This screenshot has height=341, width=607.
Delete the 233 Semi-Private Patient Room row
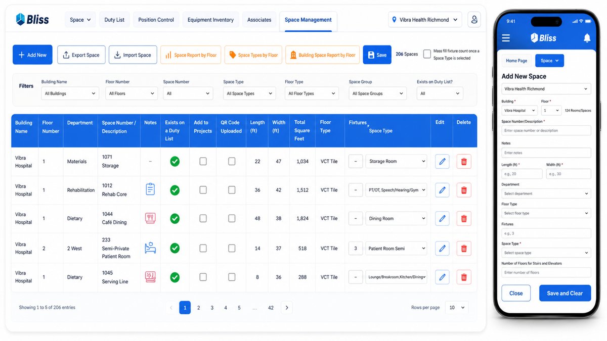coord(464,249)
